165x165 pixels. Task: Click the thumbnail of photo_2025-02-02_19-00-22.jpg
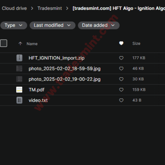pos(19,79)
